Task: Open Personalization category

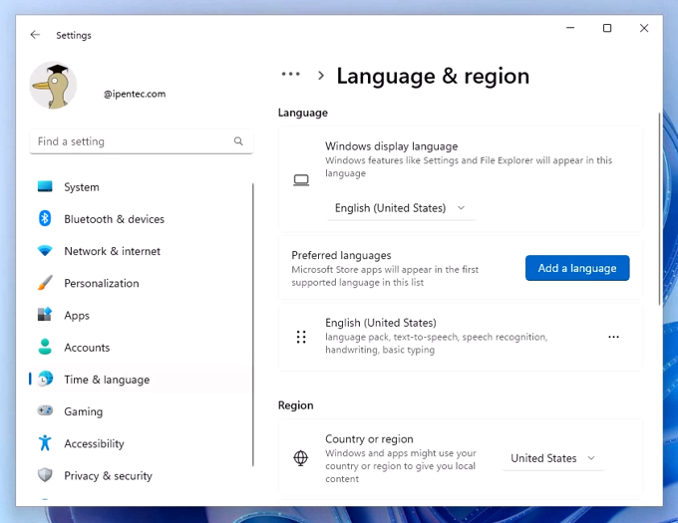Action: click(x=102, y=283)
